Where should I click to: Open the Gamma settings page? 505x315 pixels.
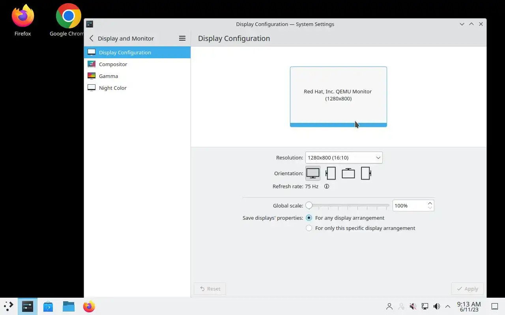137,76
